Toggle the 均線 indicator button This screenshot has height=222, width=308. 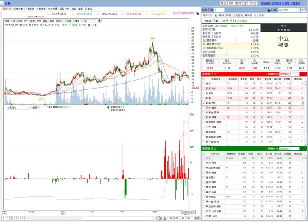(7, 21)
